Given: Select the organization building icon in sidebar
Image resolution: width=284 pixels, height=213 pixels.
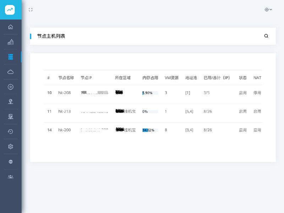Looking at the screenshot, I should pyautogui.click(x=10, y=42).
